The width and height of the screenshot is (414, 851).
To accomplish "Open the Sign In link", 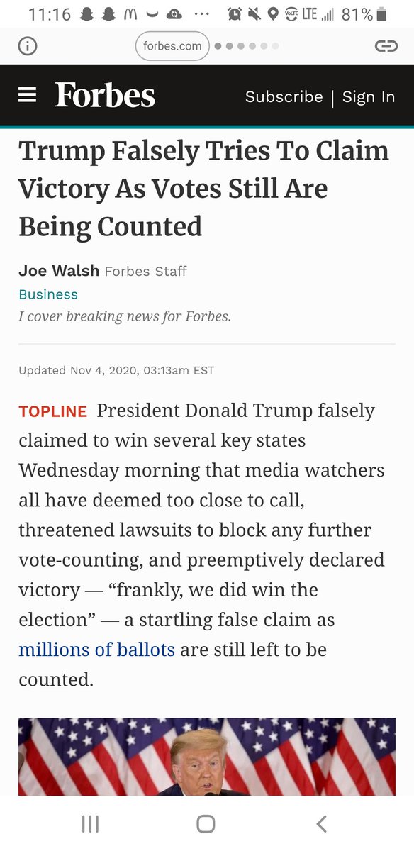I will point(369,96).
